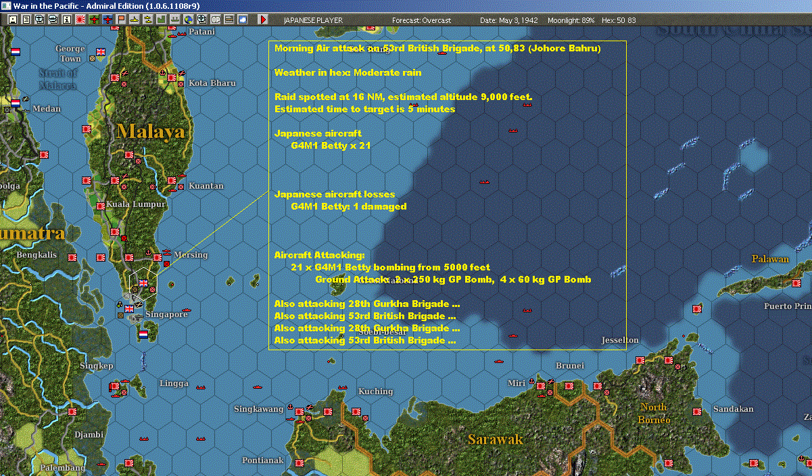Click the Singkep island label

(x=97, y=366)
